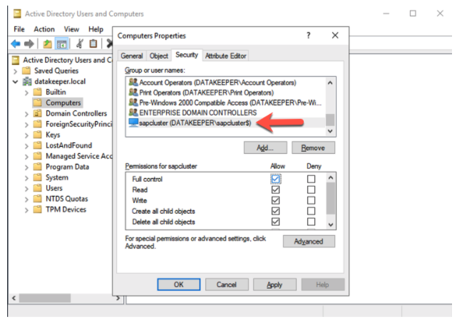Click the group list scroll-down arrow
The height and width of the screenshot is (322, 462).
330,131
